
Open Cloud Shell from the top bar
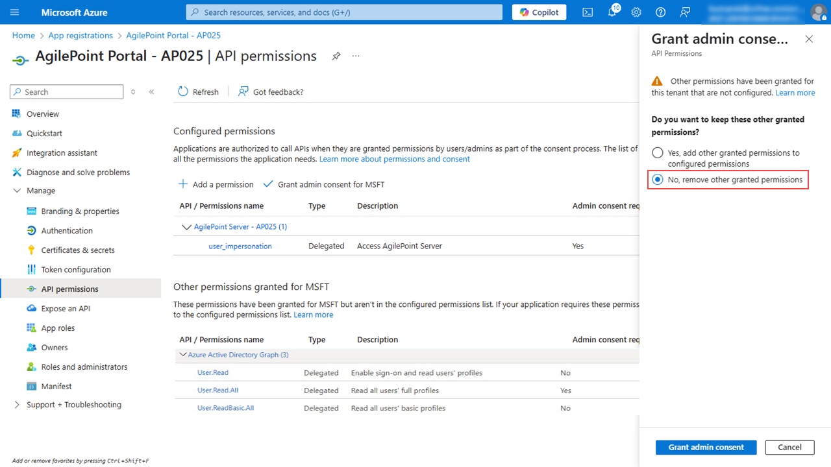[588, 12]
